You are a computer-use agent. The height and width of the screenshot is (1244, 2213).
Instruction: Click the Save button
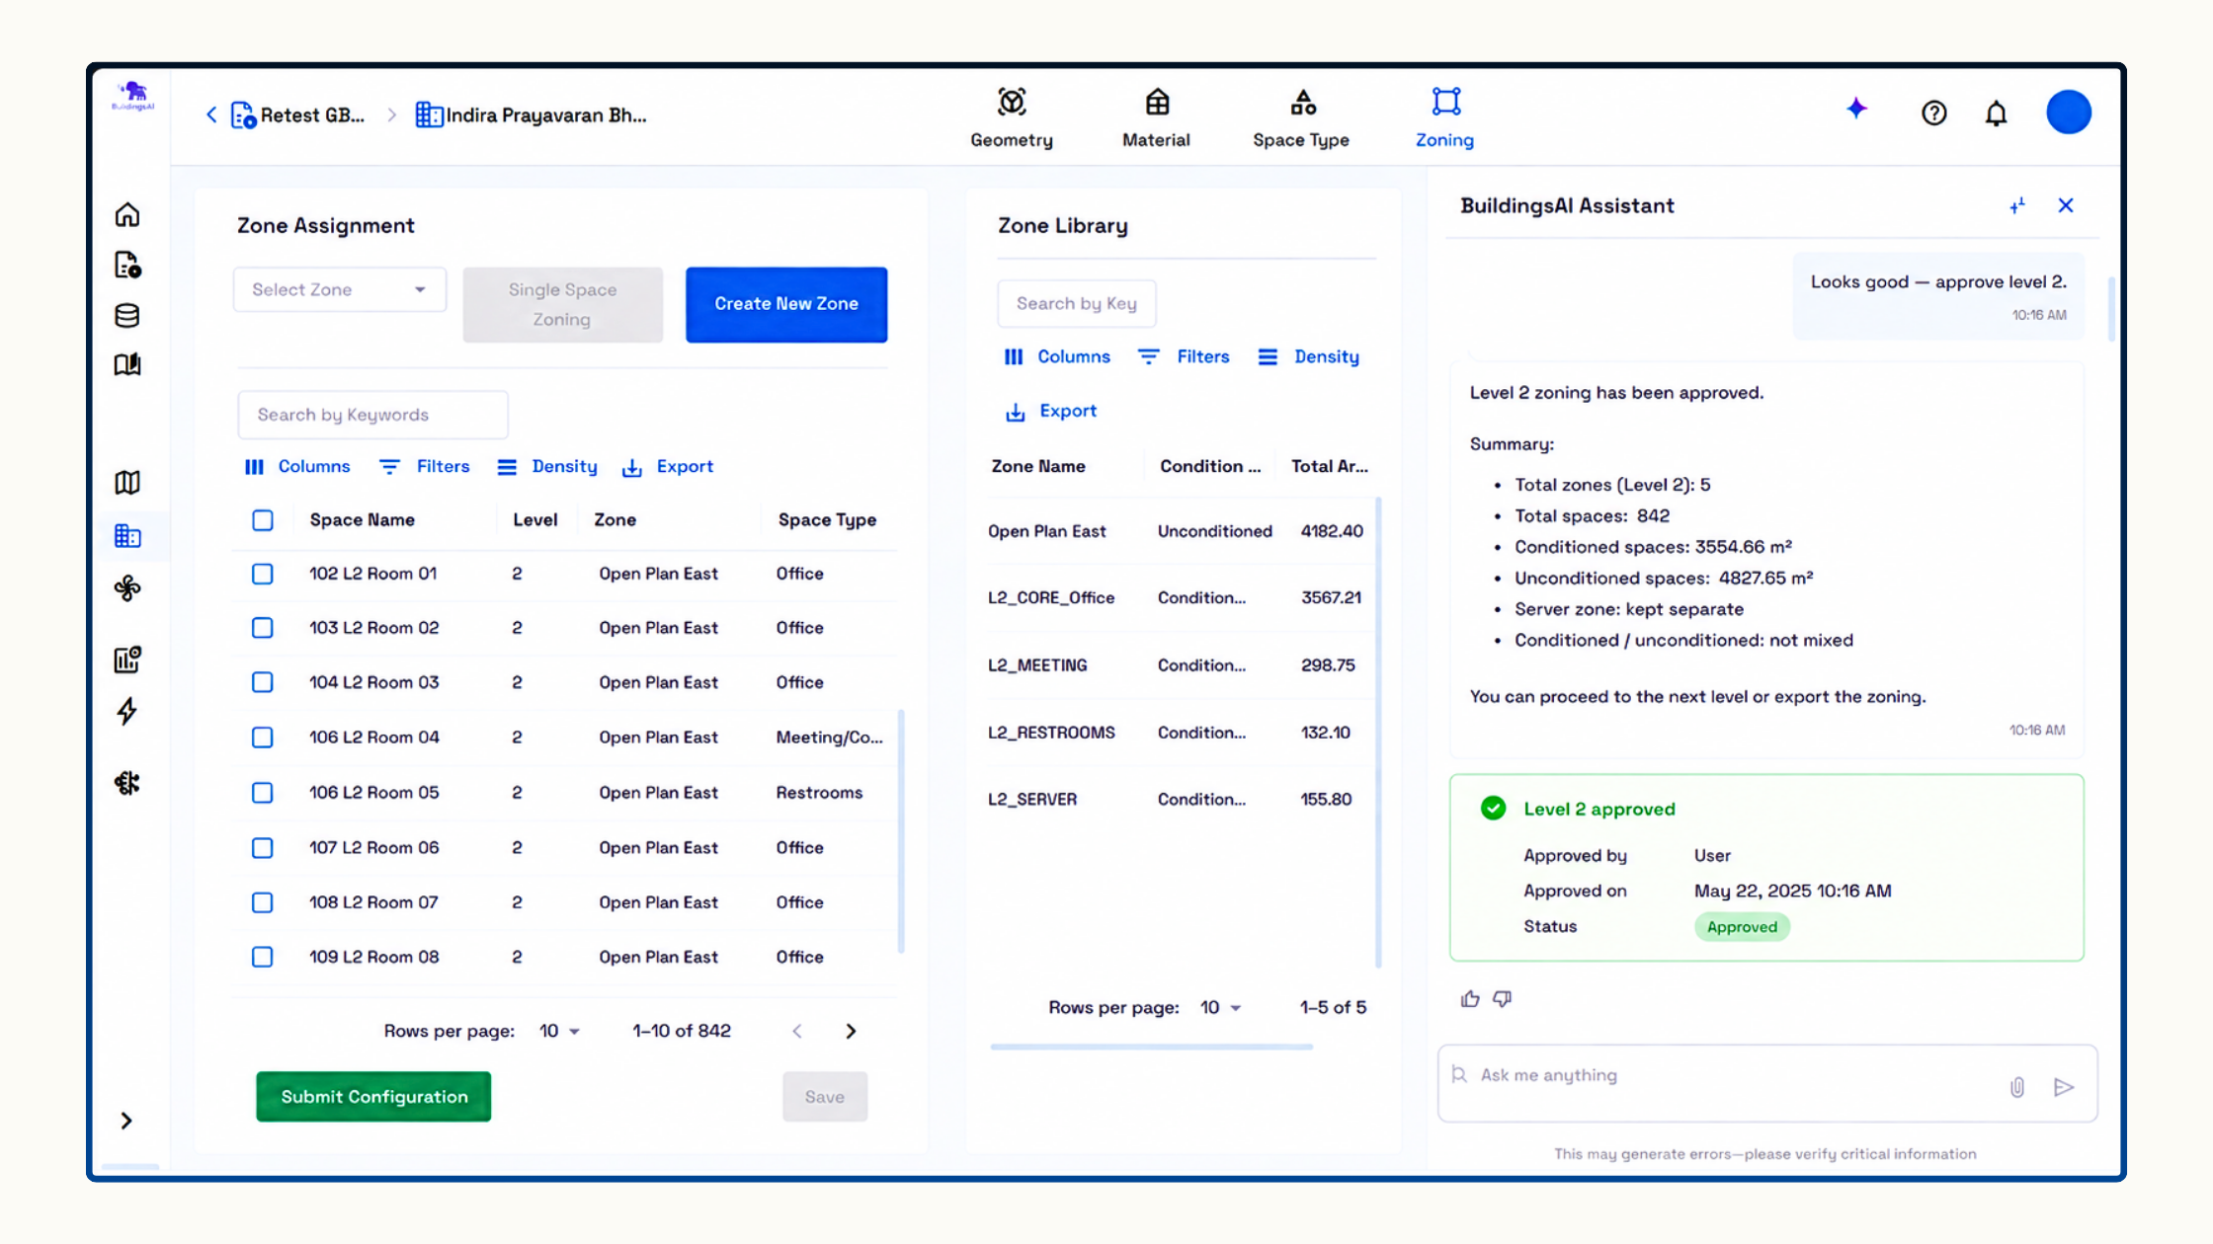[x=825, y=1097]
